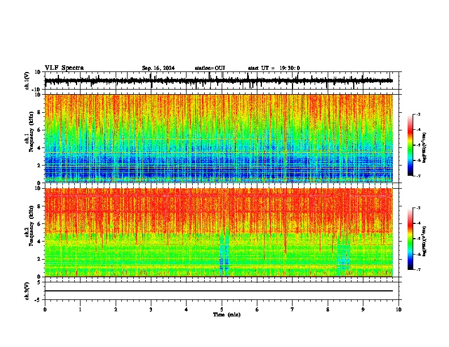Click the ch.2 colorbar '-7' label

click(x=418, y=270)
